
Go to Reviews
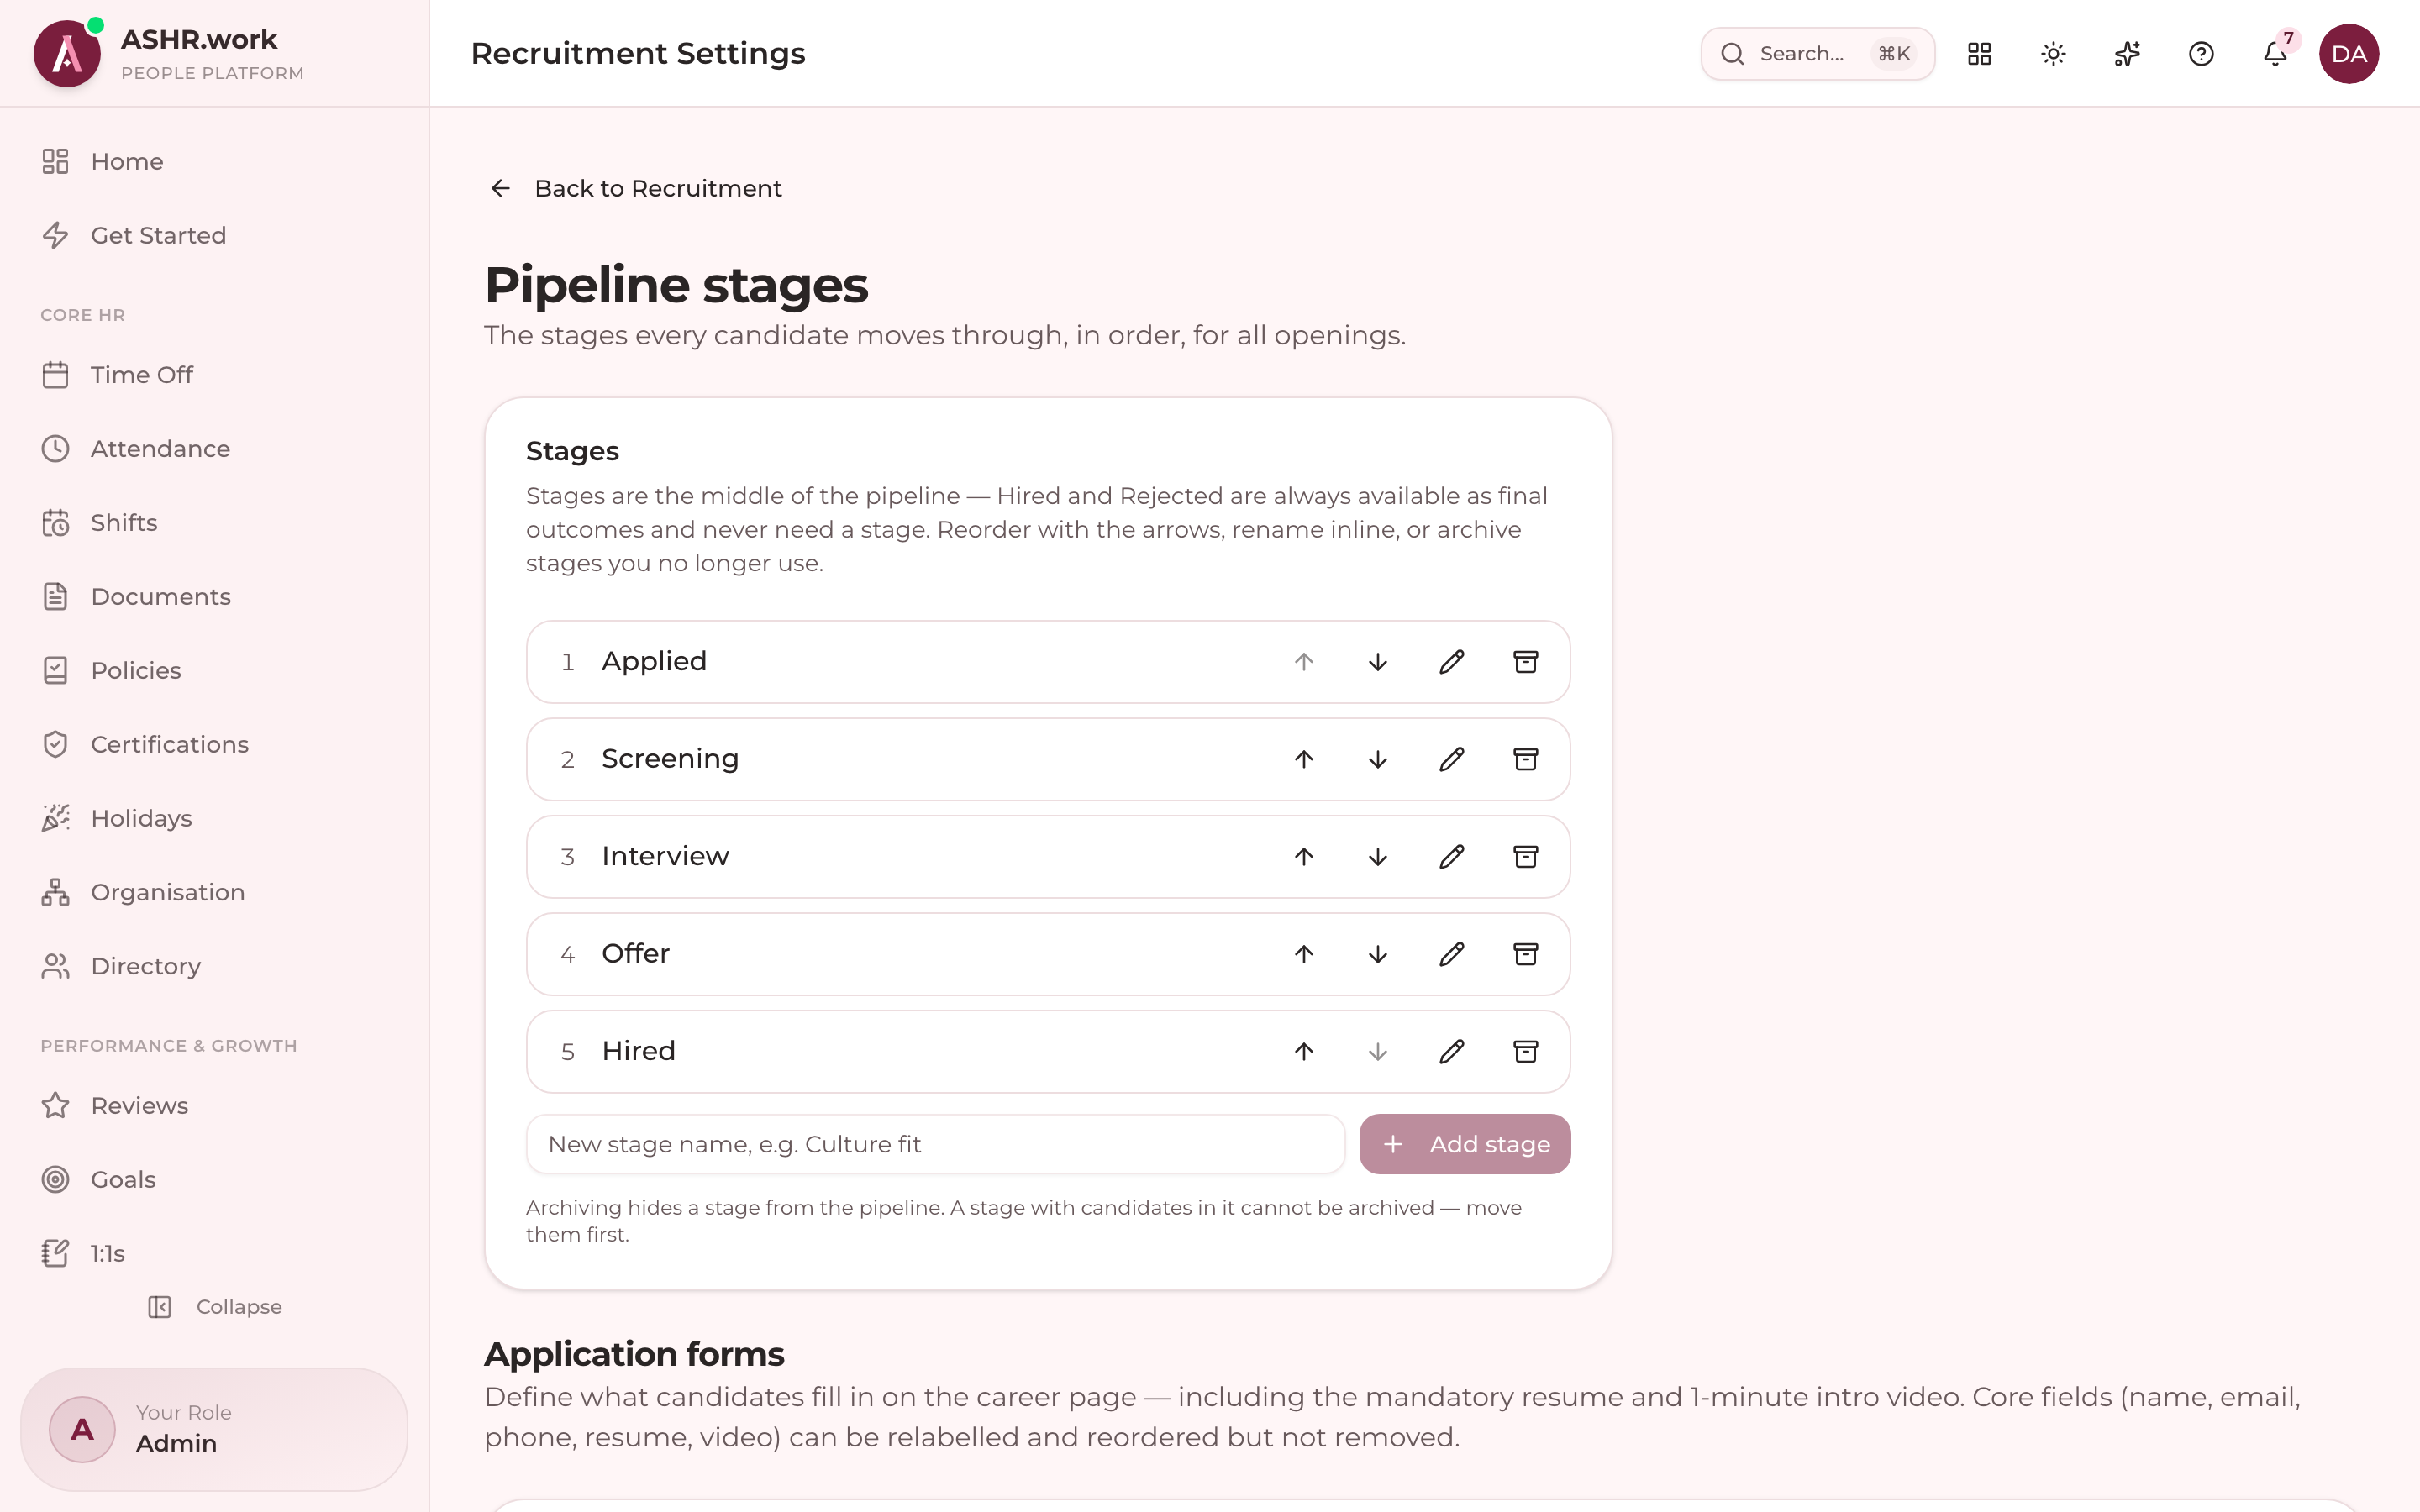tap(214, 1106)
